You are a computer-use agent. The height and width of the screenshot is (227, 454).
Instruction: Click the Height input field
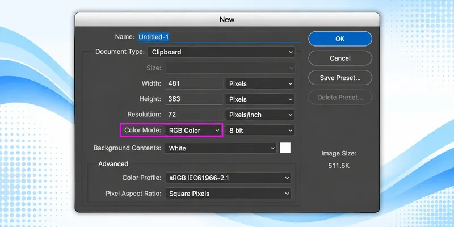(x=194, y=99)
